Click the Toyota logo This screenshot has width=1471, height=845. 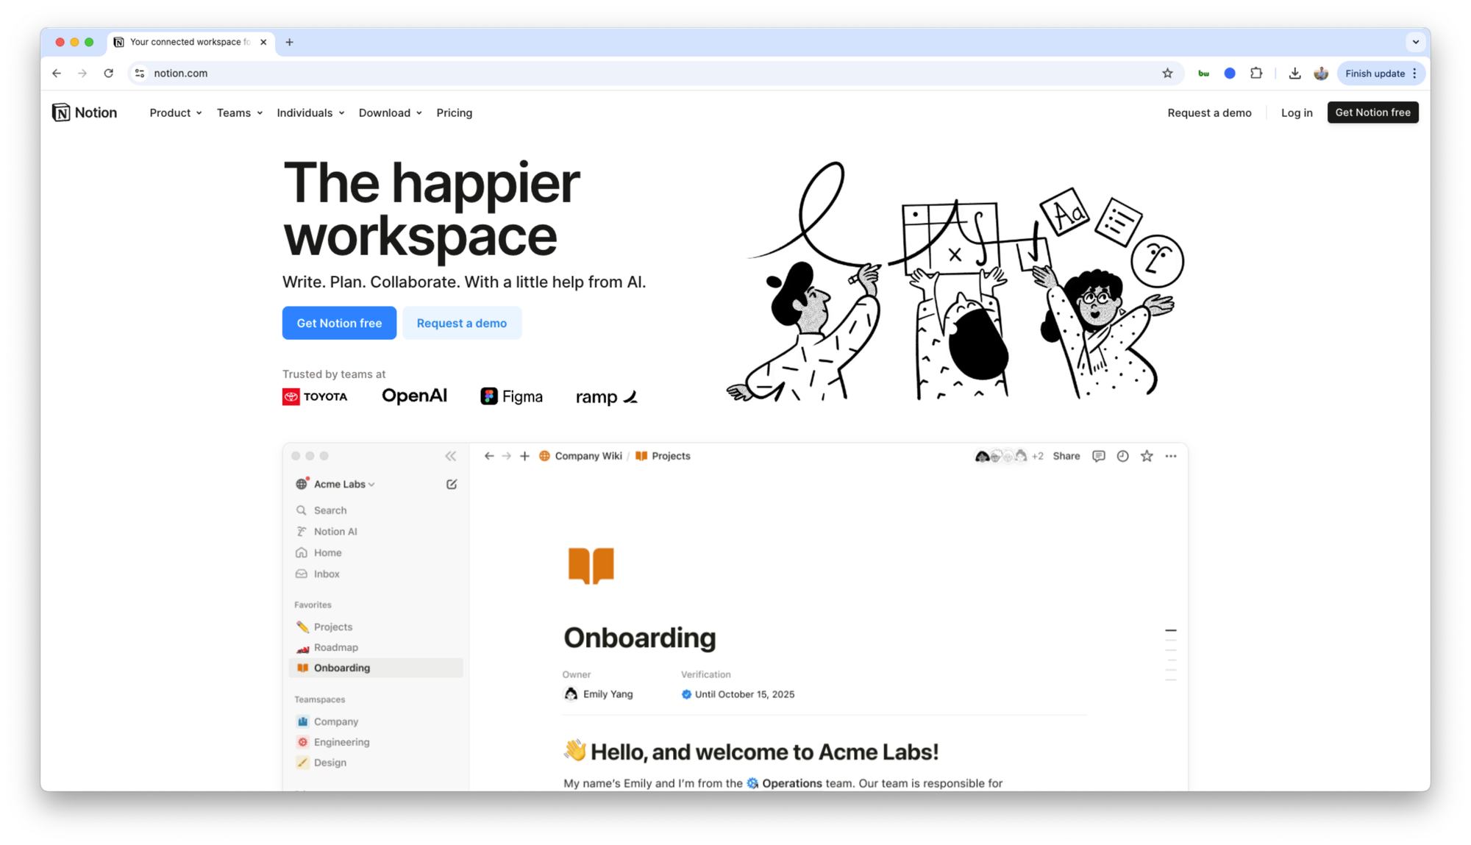click(x=315, y=397)
